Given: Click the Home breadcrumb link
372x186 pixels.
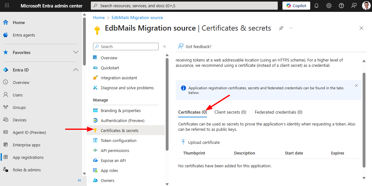Looking at the screenshot, I should tap(99, 17).
